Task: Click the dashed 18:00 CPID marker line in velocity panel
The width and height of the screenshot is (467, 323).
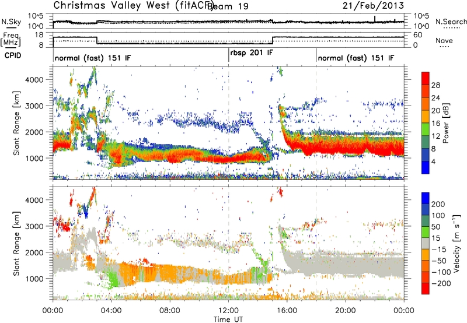Action: click(316, 243)
